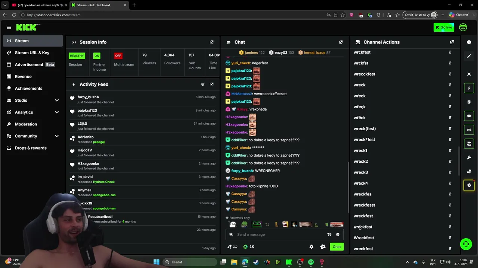
Task: Open File Explorer from the taskbar
Action: click(234, 262)
